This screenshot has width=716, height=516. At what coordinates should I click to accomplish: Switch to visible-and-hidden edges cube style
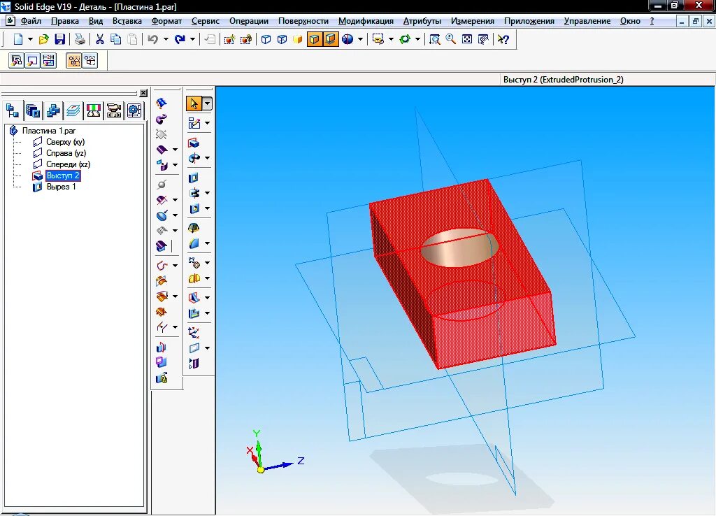click(282, 39)
